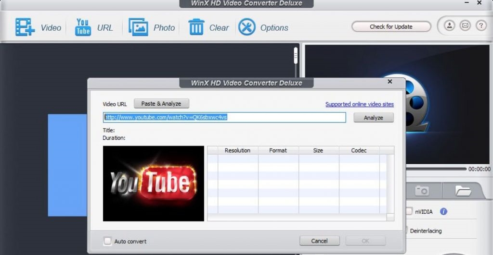
Task: Click the Video URL input field
Action: click(x=224, y=117)
